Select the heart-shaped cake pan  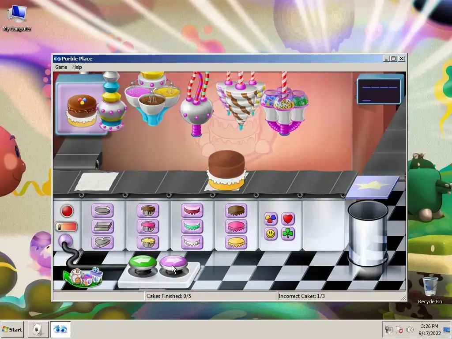(102, 242)
